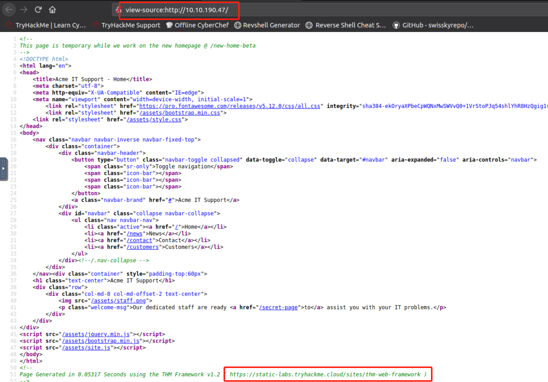Open the fontawesome all.css stylesheet link
Screen dimensions: 548x382
coord(229,106)
